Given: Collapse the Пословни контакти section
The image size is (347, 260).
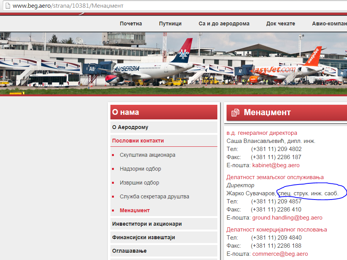Looking at the screenshot, I should click(164, 141).
